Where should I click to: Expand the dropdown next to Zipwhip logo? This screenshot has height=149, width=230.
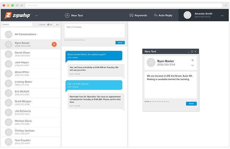click(36, 16)
